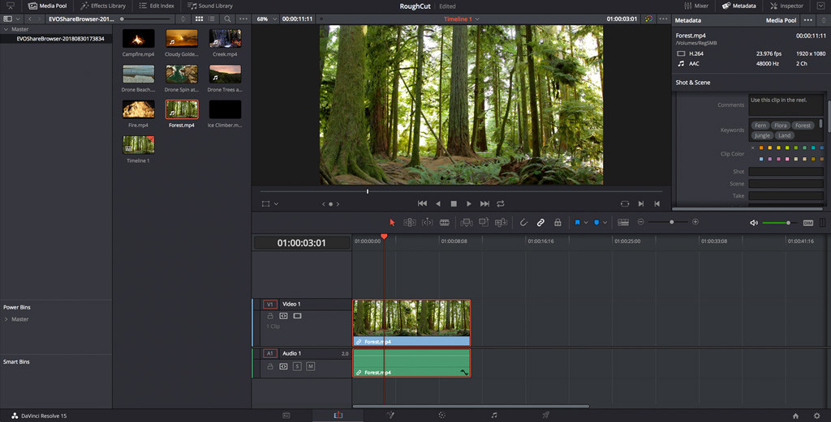Toggle timeline Snapping magnet icon
Image resolution: width=831 pixels, height=422 pixels.
[523, 223]
